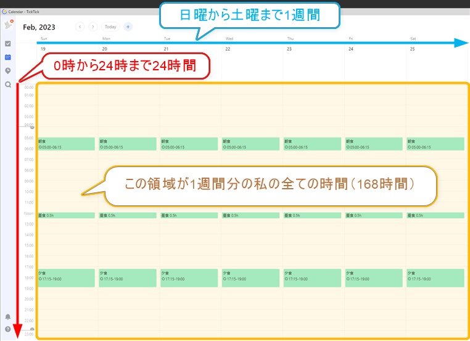Open Sunday dinner 17:15-19:00 event

coord(66,278)
